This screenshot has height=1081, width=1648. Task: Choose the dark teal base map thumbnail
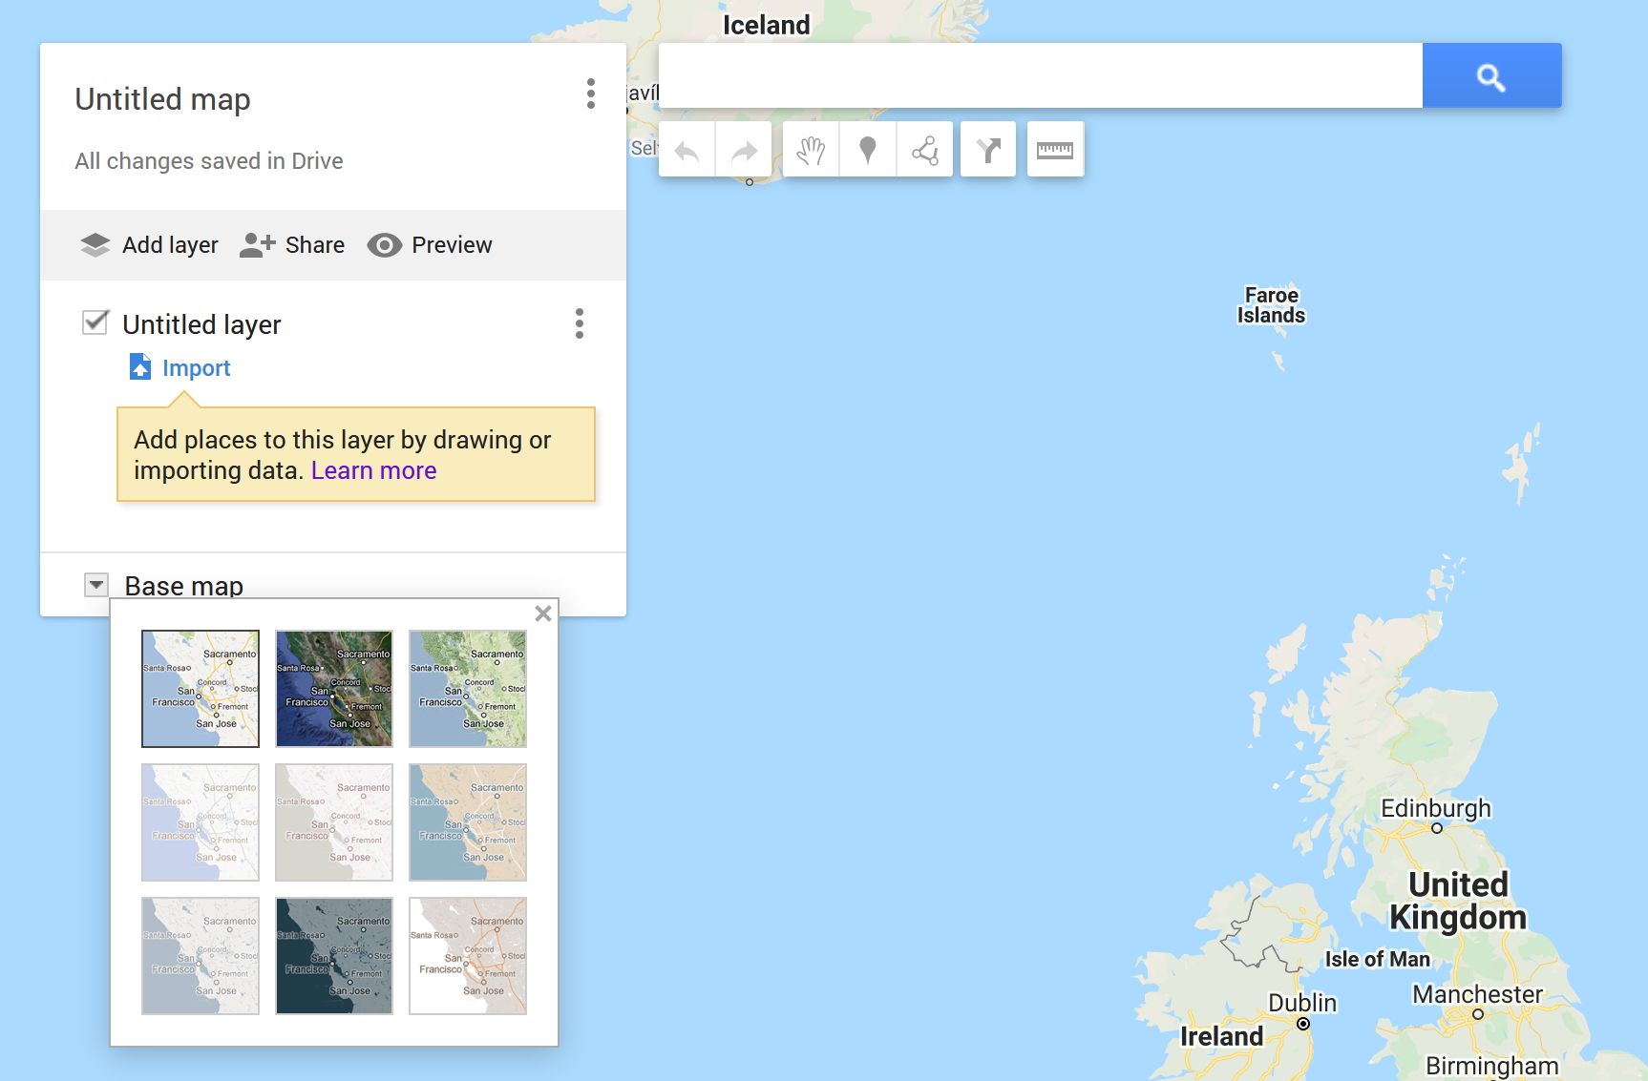[x=334, y=956]
